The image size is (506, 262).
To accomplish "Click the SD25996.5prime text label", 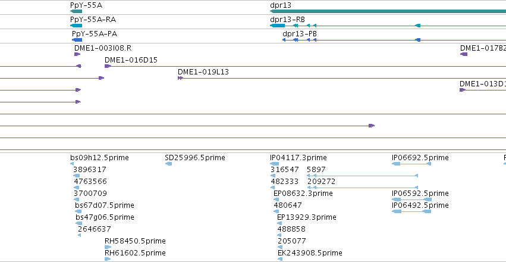I will click(195, 158).
